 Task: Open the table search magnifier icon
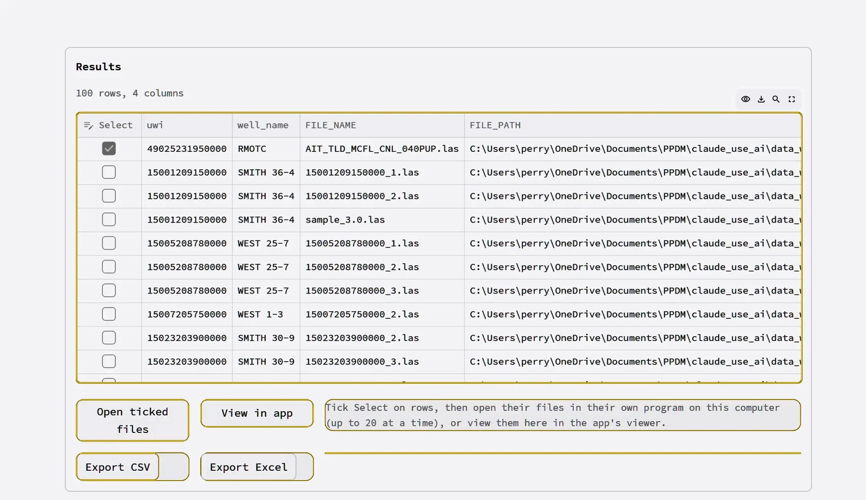tap(776, 99)
